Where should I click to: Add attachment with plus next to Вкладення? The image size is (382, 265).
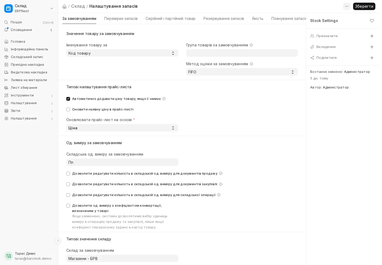[x=372, y=47]
